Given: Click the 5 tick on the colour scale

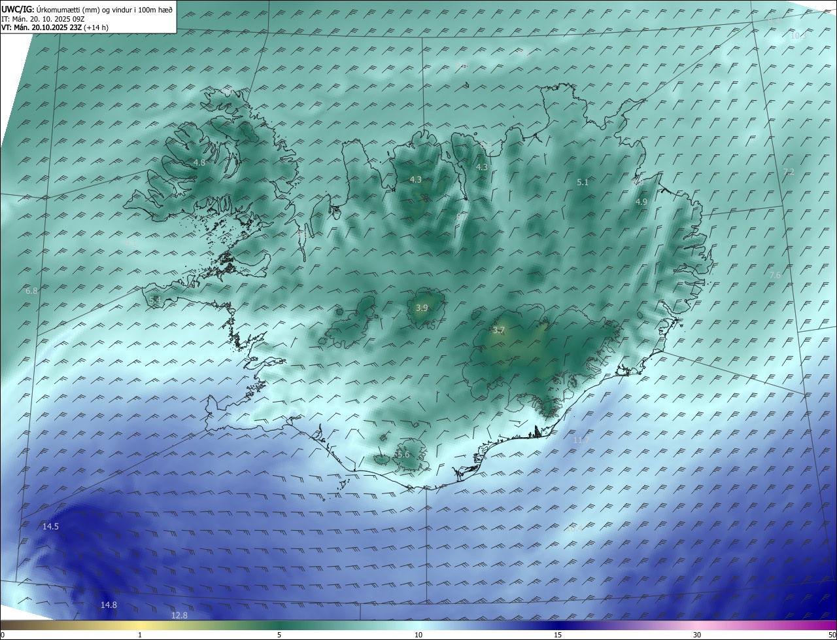Looking at the screenshot, I should coord(279,635).
